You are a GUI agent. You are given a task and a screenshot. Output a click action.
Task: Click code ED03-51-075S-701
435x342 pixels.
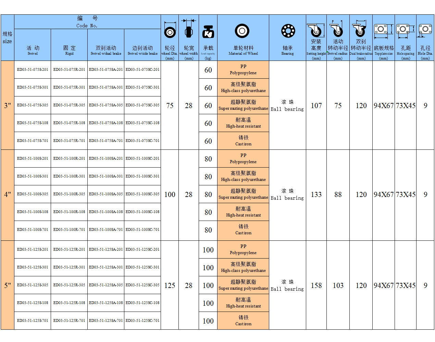pyautogui.click(x=33, y=141)
